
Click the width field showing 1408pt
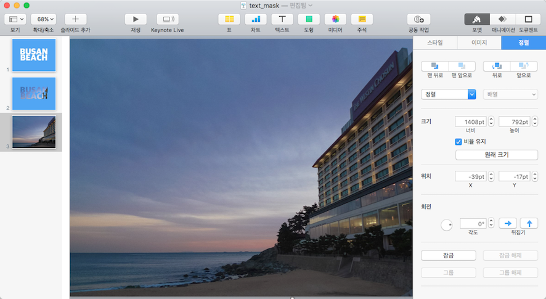tap(470, 121)
